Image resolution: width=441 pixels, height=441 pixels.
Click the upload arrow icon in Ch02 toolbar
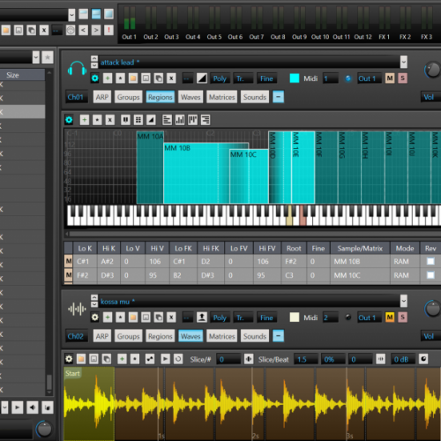[x=202, y=318]
